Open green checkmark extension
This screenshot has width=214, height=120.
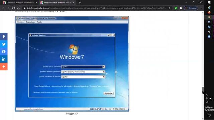[176, 8]
